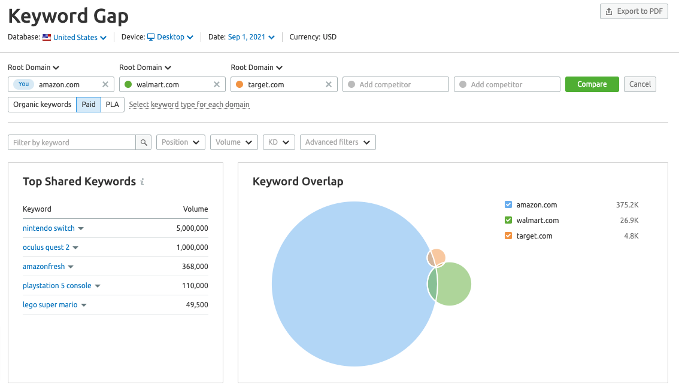Expand the nintendo switch arrow menu
Viewport: 679px width, 391px height.
[81, 228]
